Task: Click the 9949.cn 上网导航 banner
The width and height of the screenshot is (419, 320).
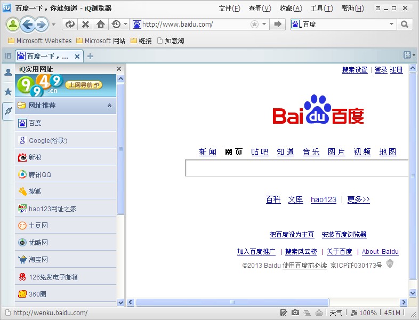Action: [66, 85]
